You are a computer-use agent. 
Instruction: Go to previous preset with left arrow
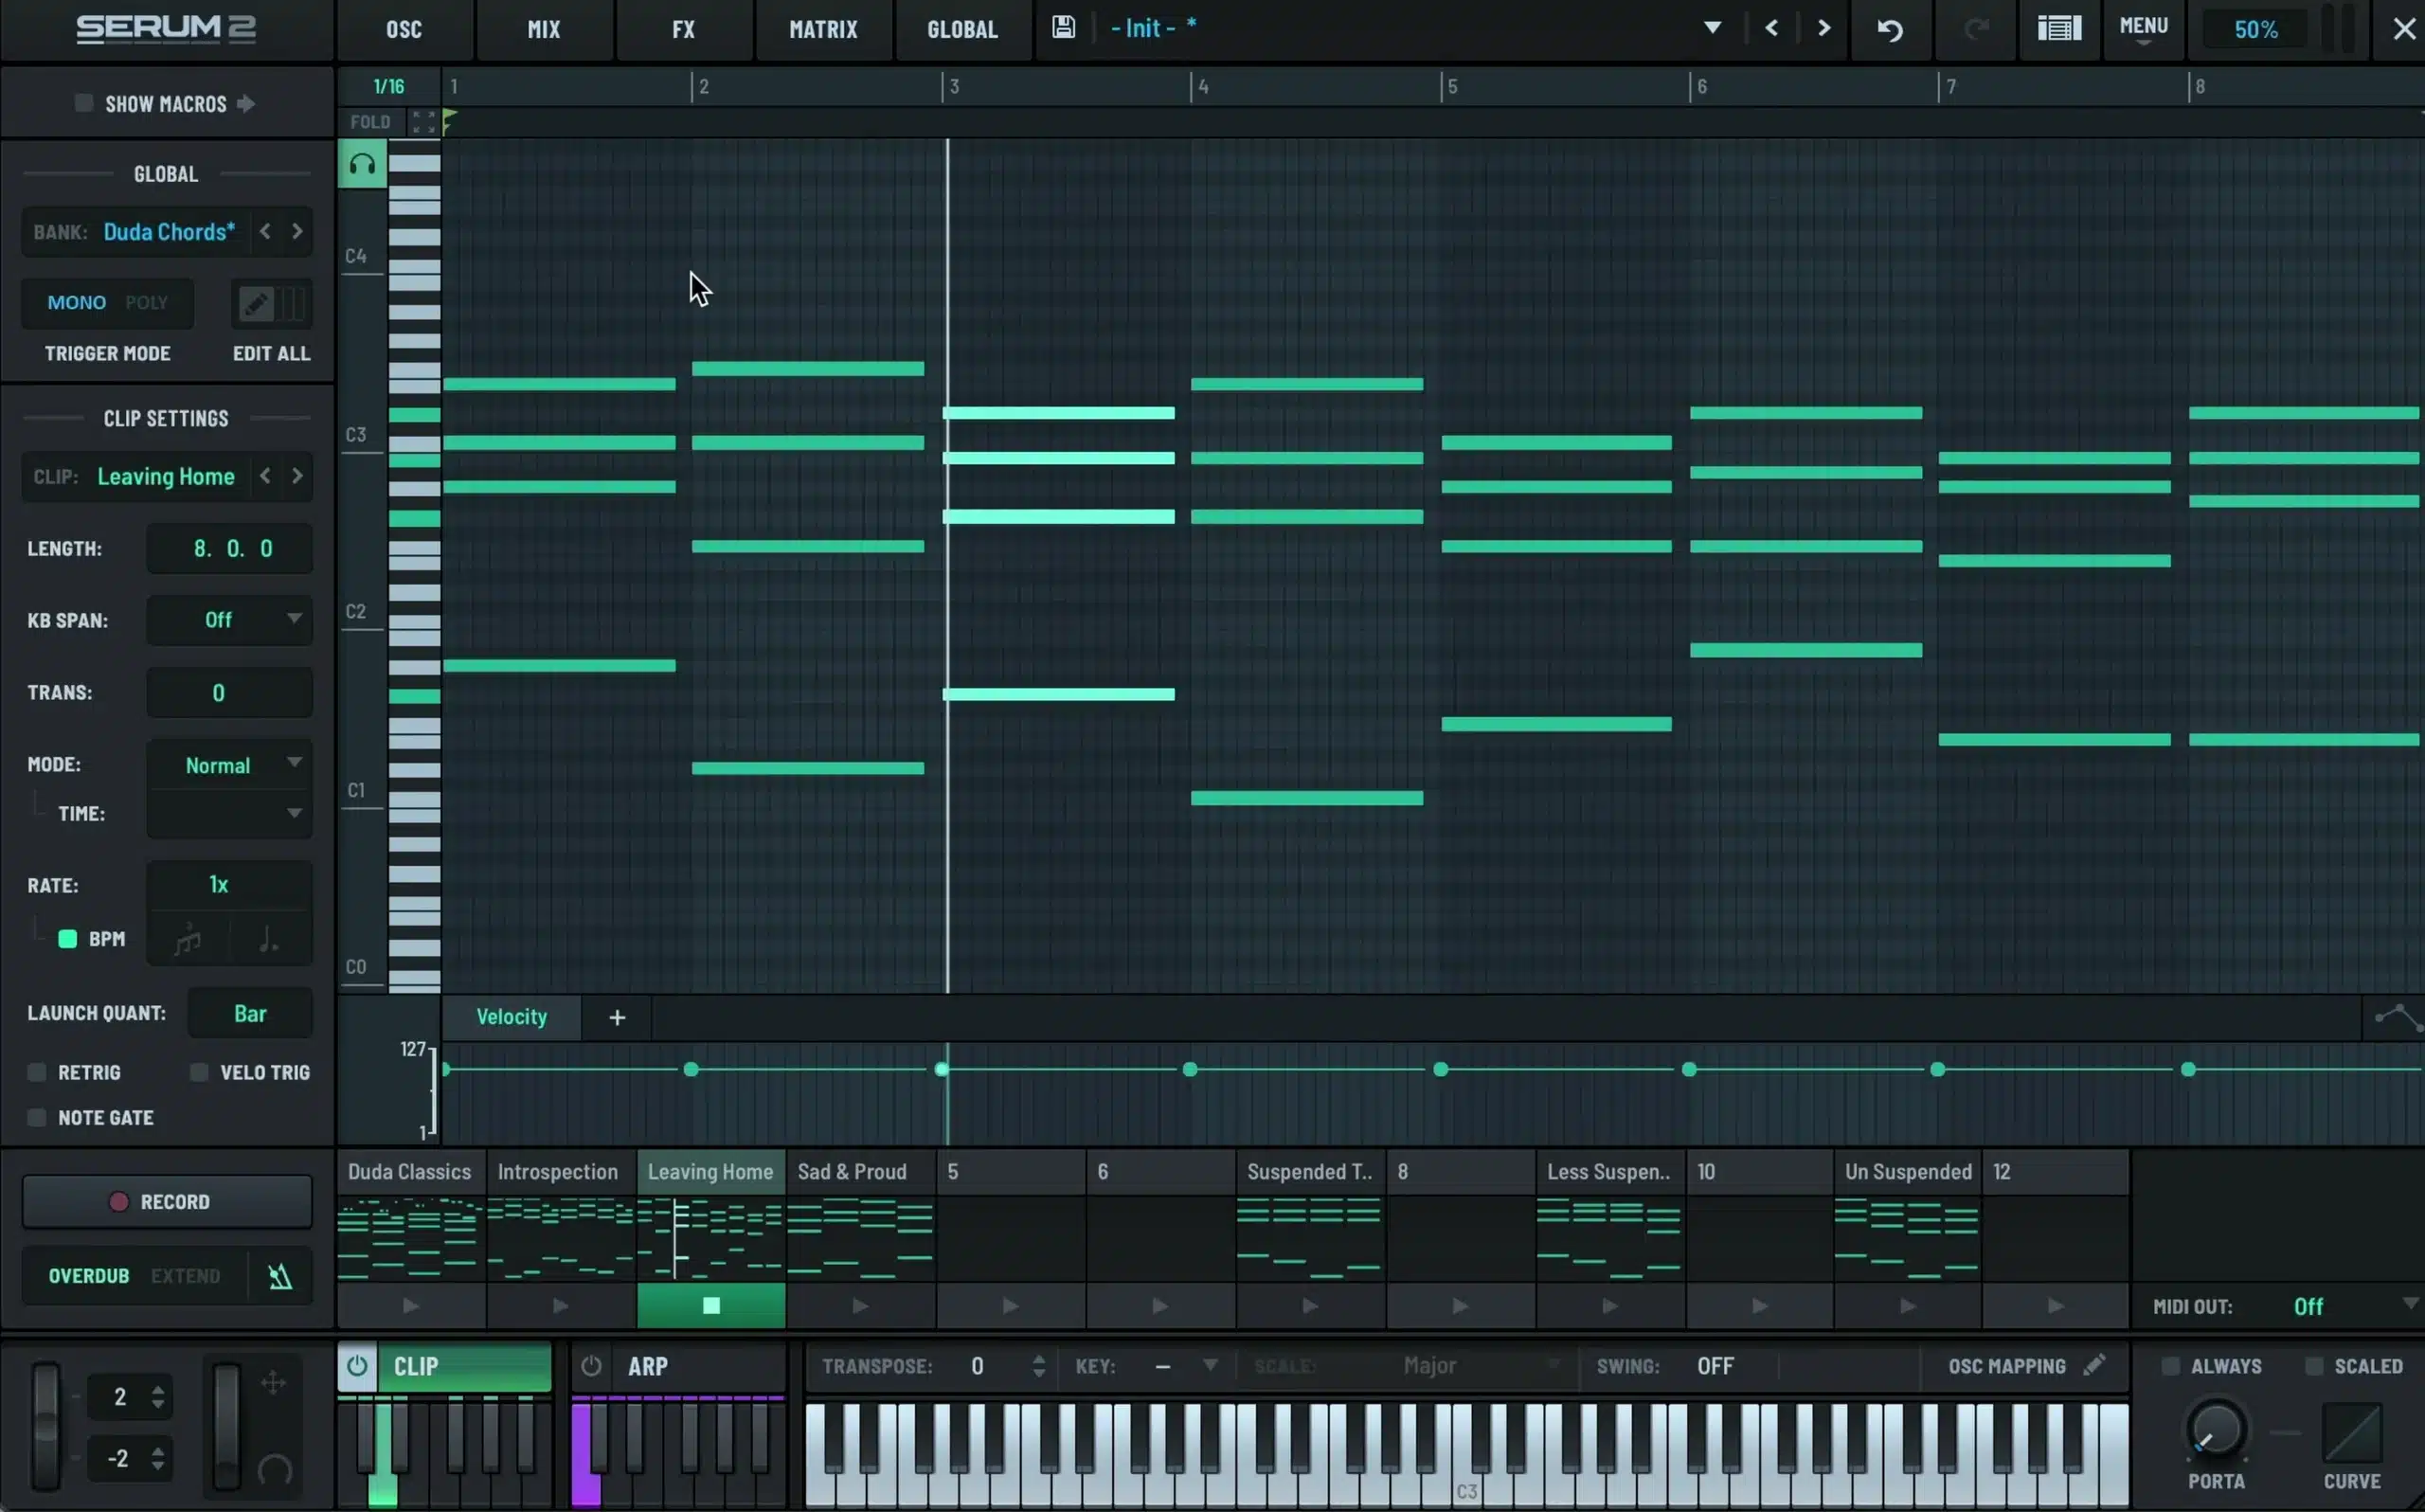click(1771, 28)
